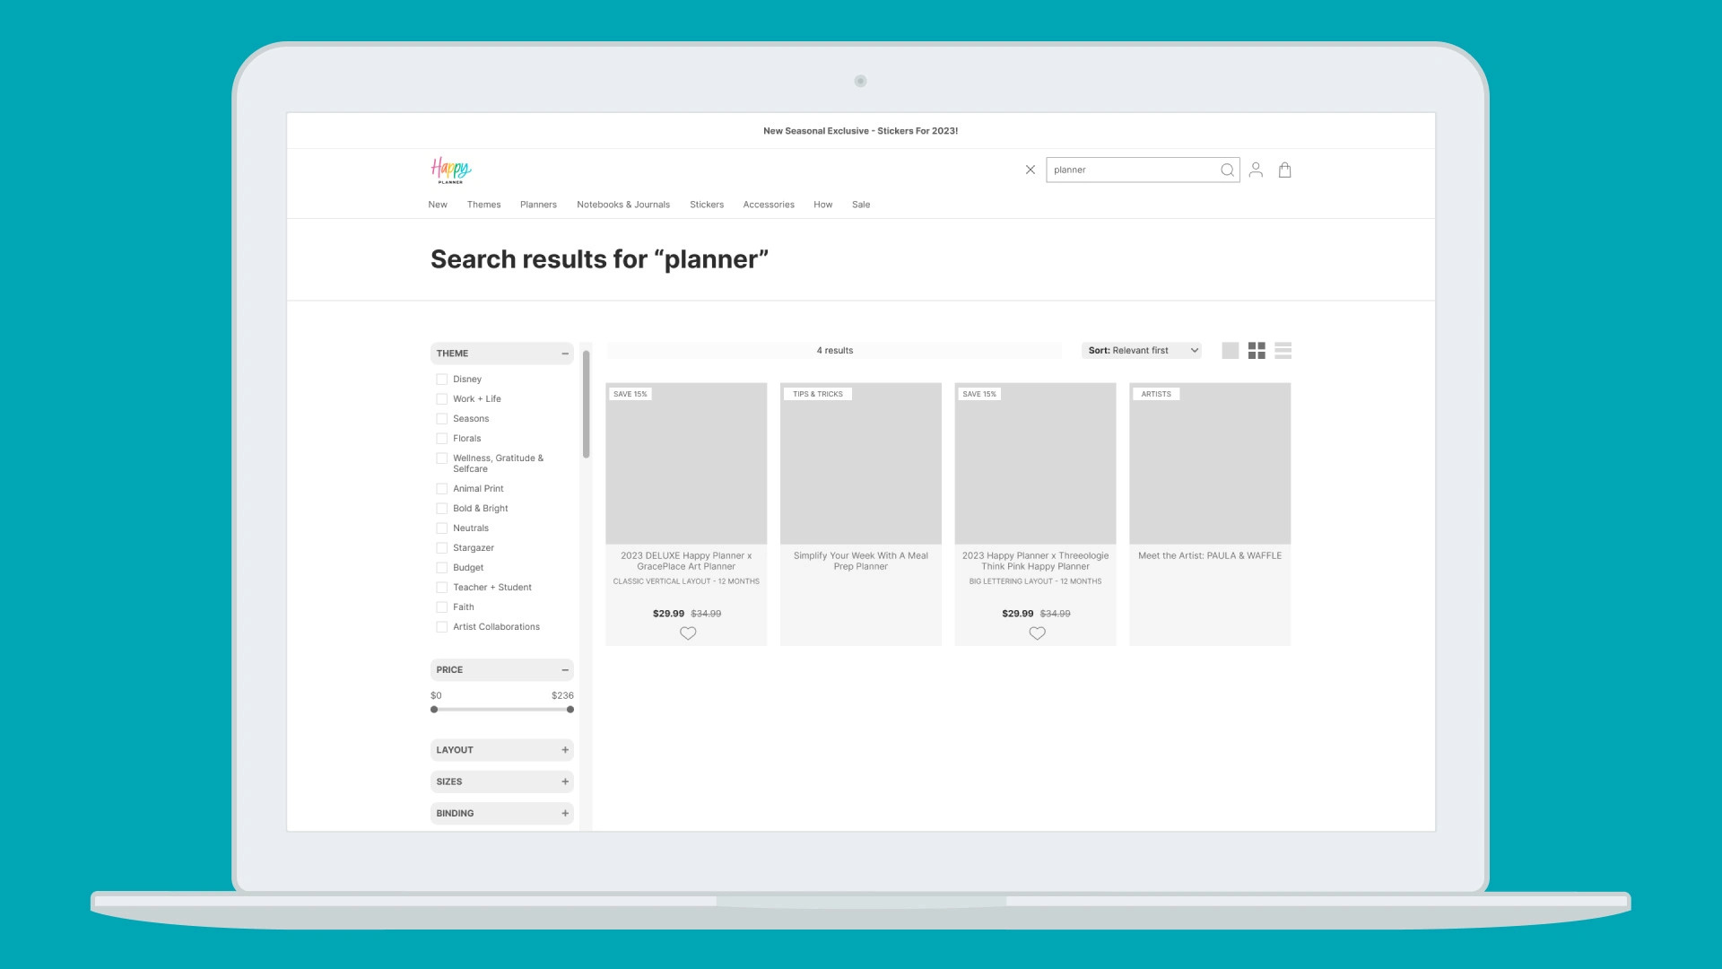Favorite the GracePlace Art Planner heart
The width and height of the screenshot is (1722, 969).
pos(688,633)
